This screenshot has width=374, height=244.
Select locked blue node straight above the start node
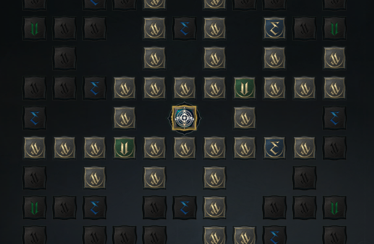tap(184, 28)
